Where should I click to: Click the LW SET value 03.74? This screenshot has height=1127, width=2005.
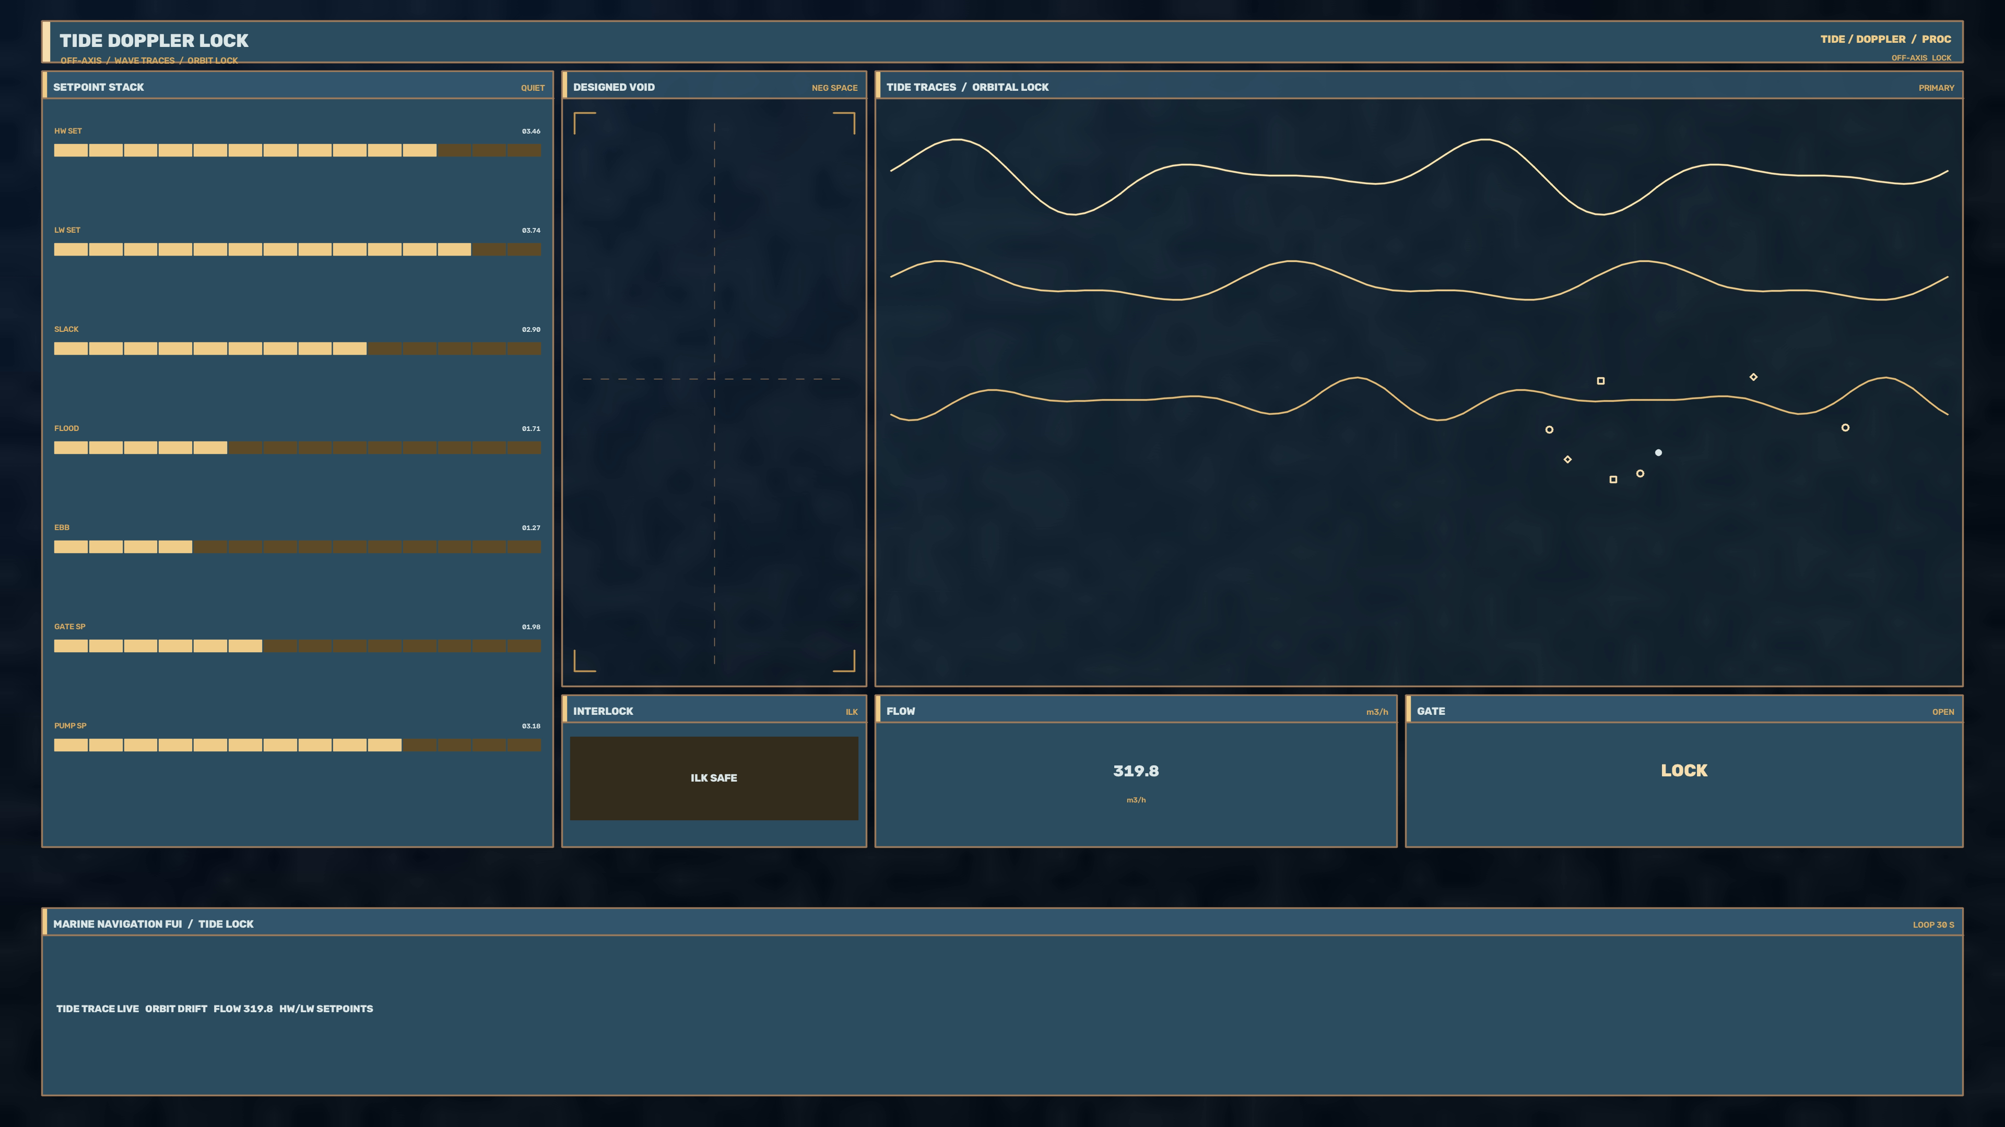click(531, 230)
